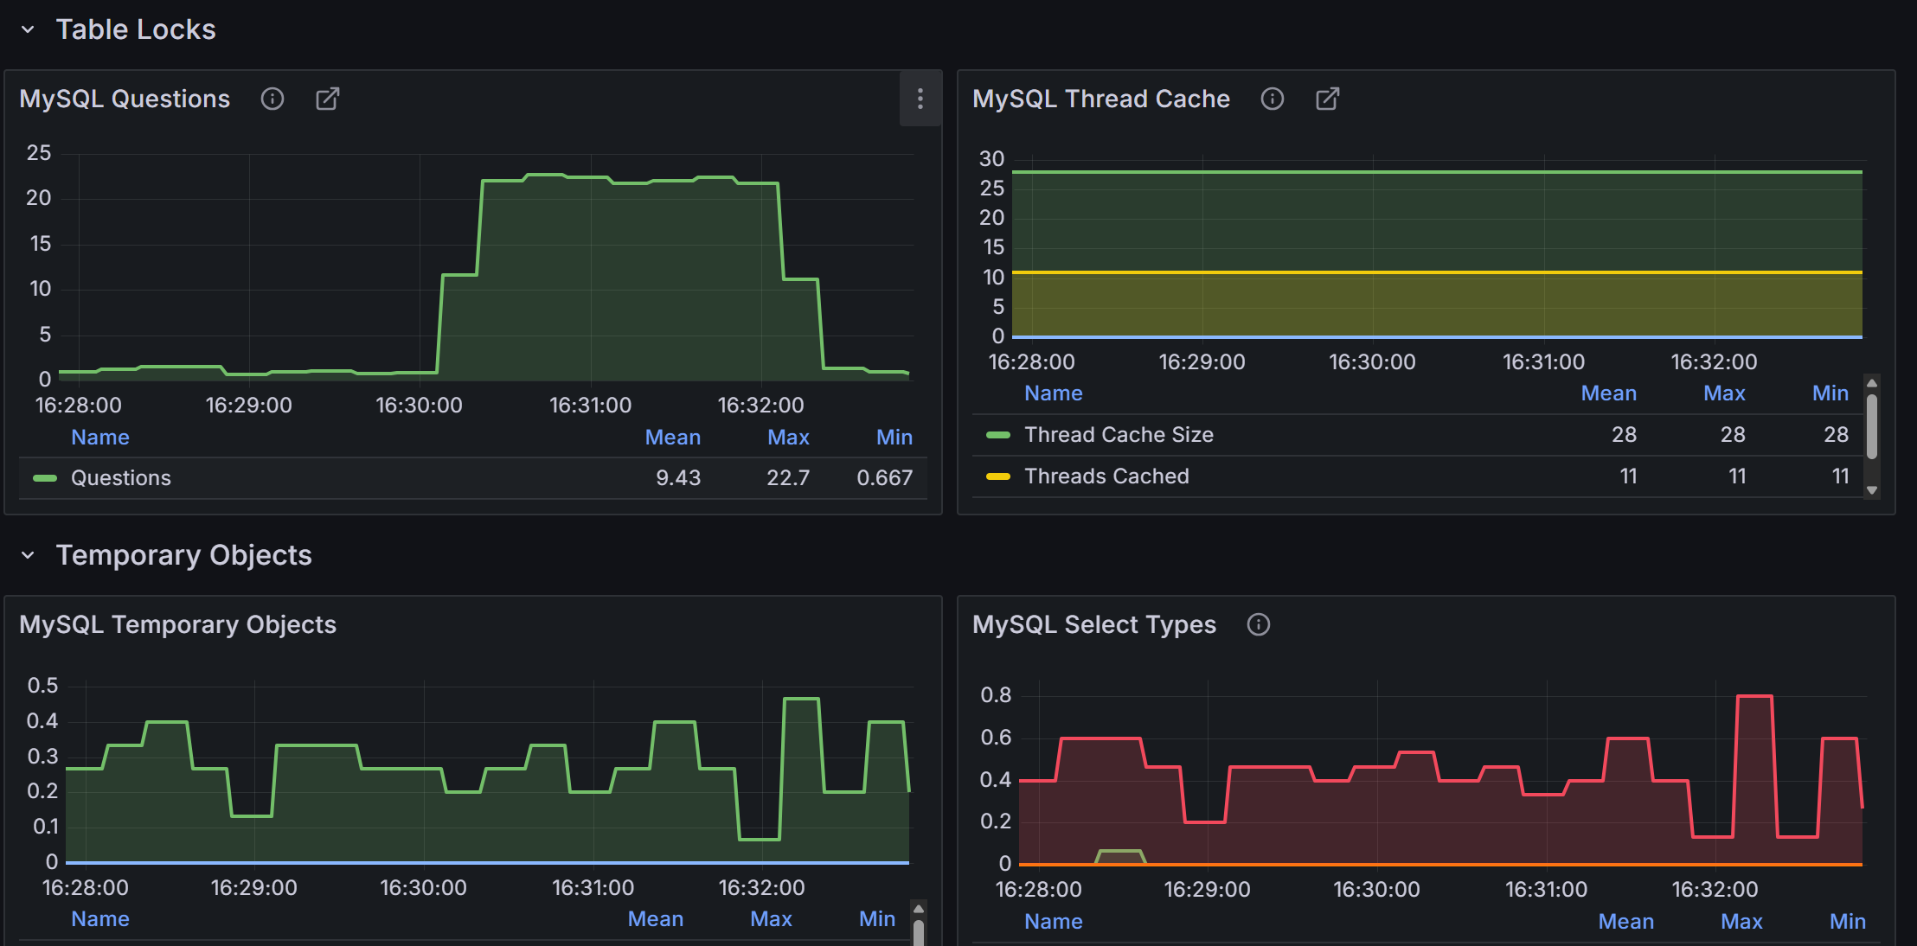The width and height of the screenshot is (1917, 946).
Task: Change Thread Cache Size green swatch
Action: (998, 435)
